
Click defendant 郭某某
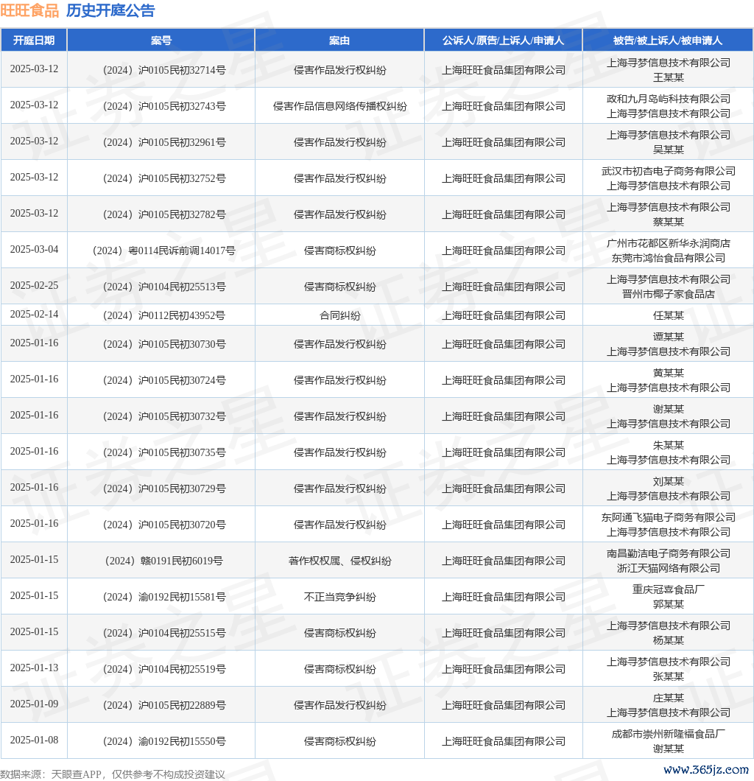tap(669, 605)
